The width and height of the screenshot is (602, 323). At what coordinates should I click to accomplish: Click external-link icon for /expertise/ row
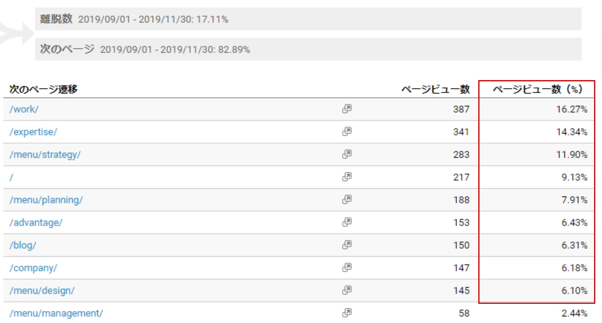click(x=347, y=131)
